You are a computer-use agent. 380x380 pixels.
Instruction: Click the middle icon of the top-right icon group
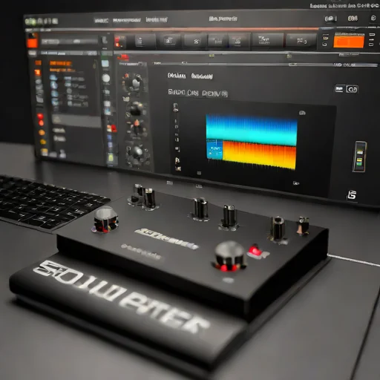353,19
